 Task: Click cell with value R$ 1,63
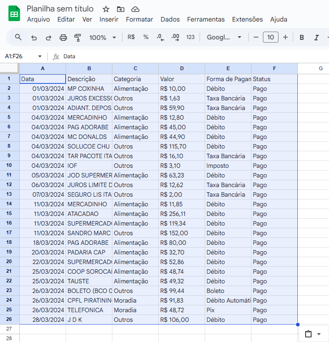point(182,98)
